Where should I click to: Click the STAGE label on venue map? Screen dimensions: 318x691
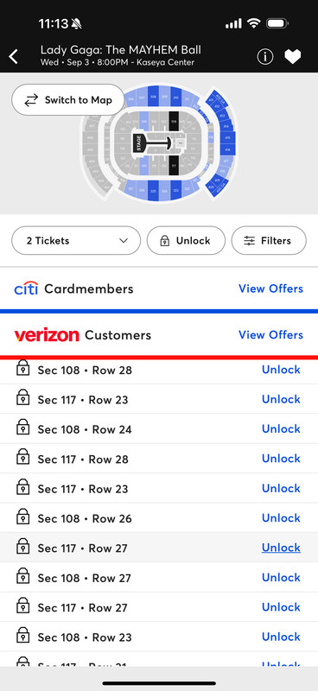[x=139, y=143]
